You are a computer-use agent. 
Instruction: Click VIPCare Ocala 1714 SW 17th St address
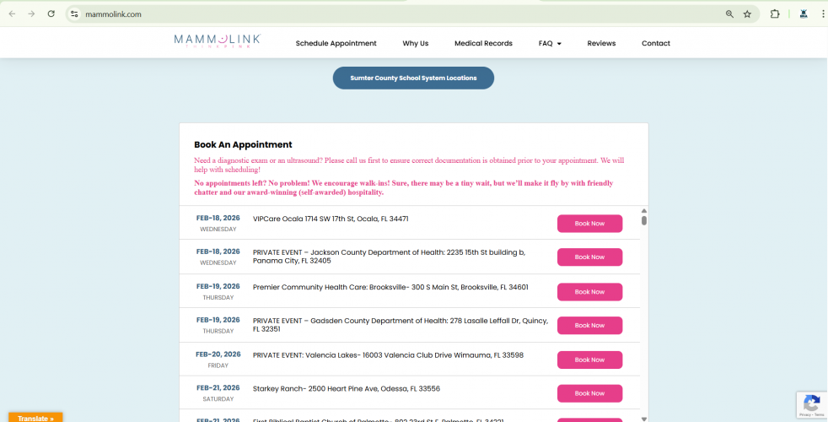pyautogui.click(x=331, y=219)
